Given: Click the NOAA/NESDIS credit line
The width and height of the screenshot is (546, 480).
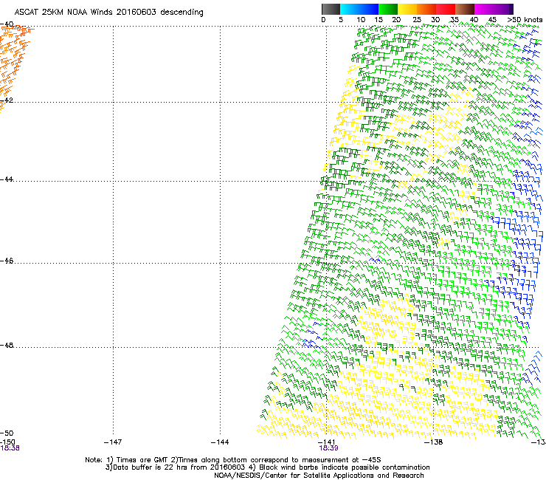Looking at the screenshot, I should [319, 476].
